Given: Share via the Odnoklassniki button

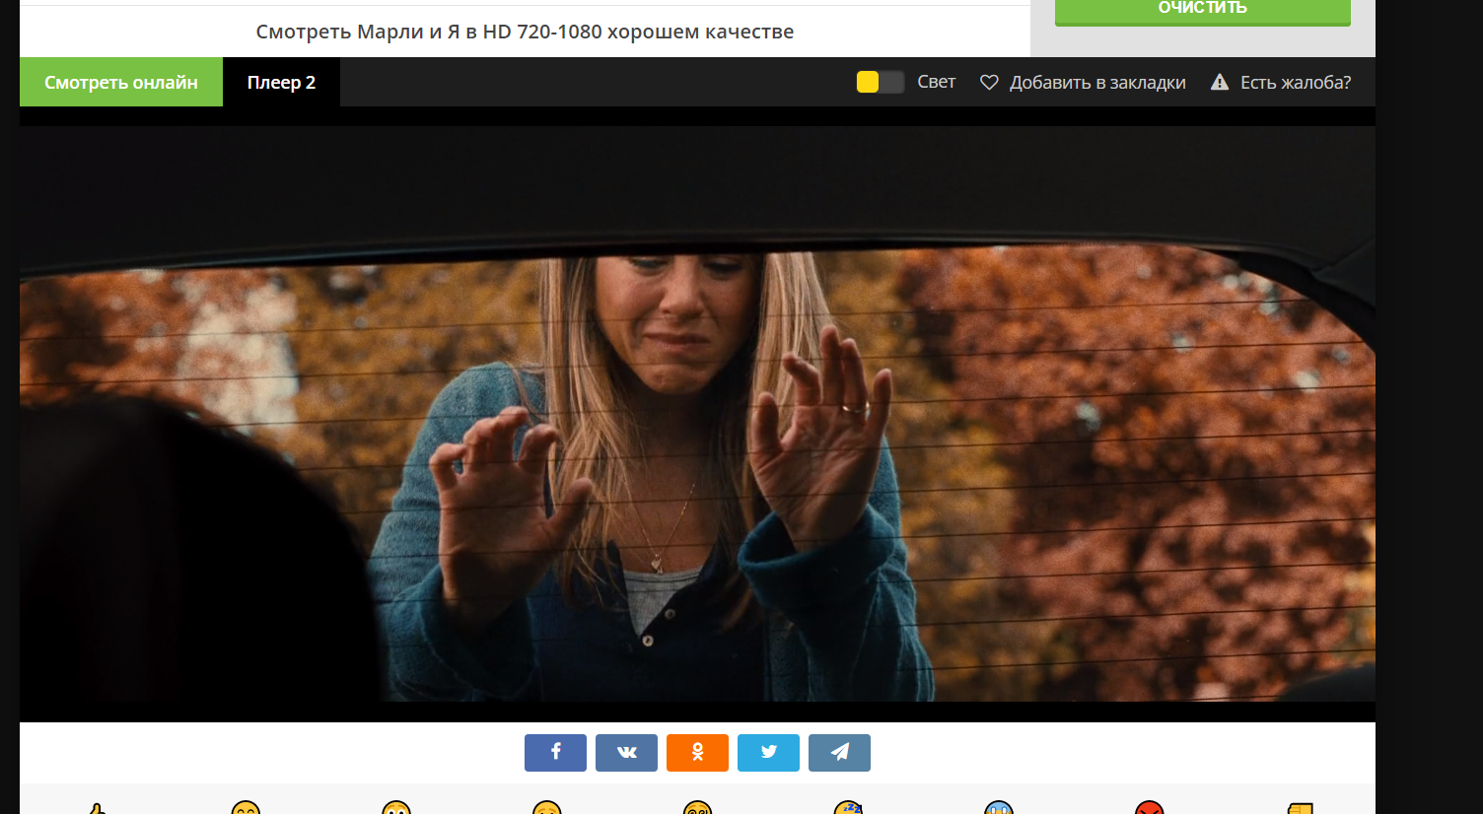Looking at the screenshot, I should point(697,753).
